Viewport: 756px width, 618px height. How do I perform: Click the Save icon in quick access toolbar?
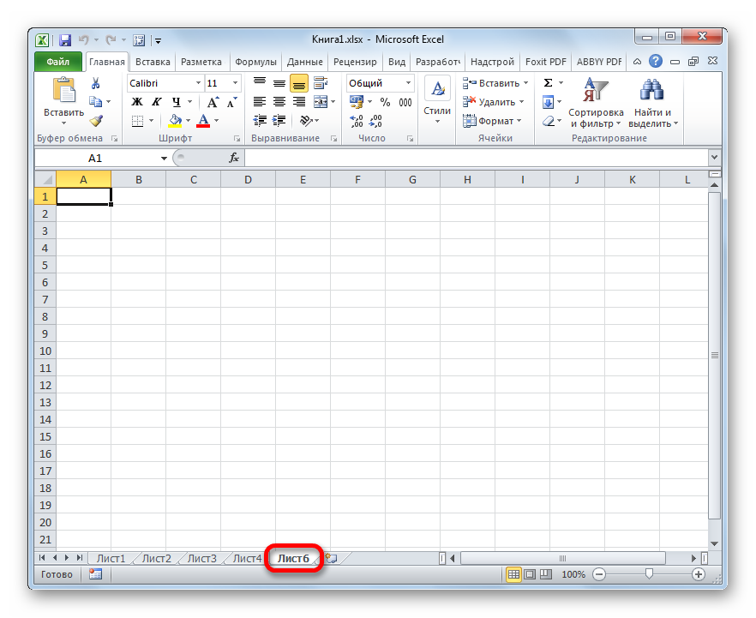click(x=65, y=40)
